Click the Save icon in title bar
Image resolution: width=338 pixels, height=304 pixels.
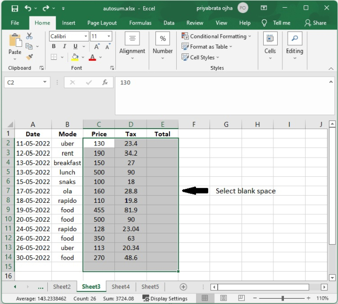pyautogui.click(x=14, y=8)
